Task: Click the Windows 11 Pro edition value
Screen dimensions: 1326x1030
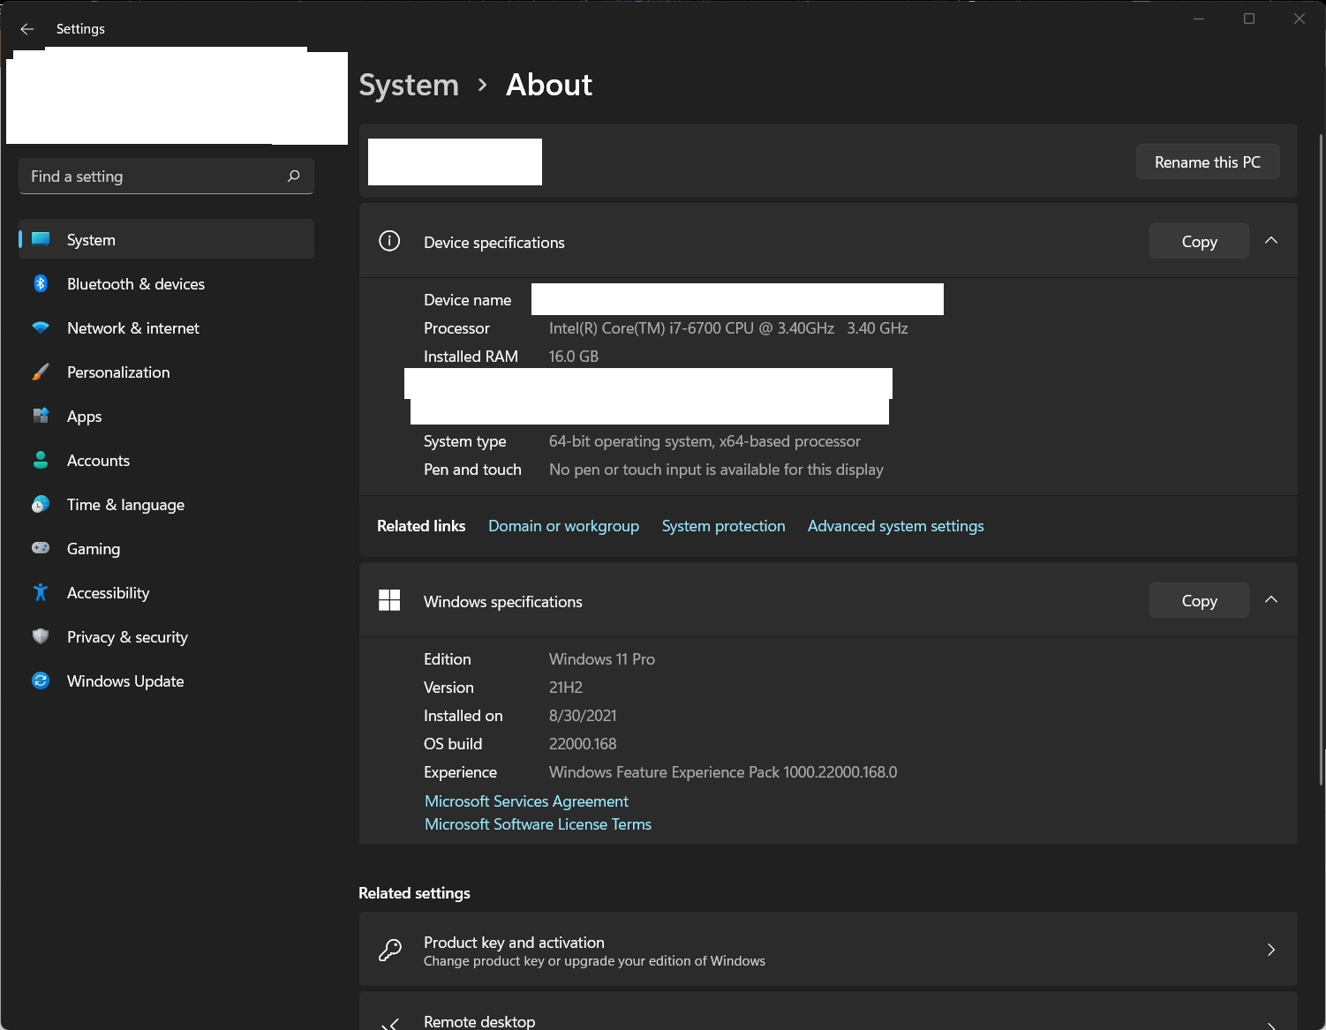Action: coord(602,659)
